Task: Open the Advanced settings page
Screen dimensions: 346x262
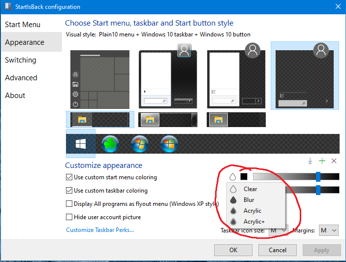Action: point(31,78)
